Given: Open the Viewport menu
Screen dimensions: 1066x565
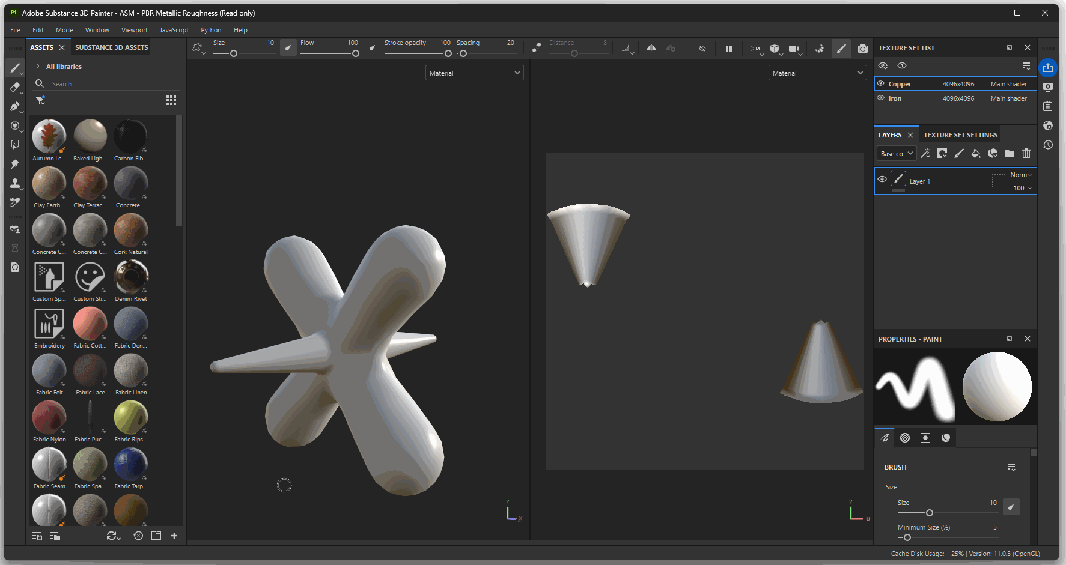Looking at the screenshot, I should [x=134, y=30].
